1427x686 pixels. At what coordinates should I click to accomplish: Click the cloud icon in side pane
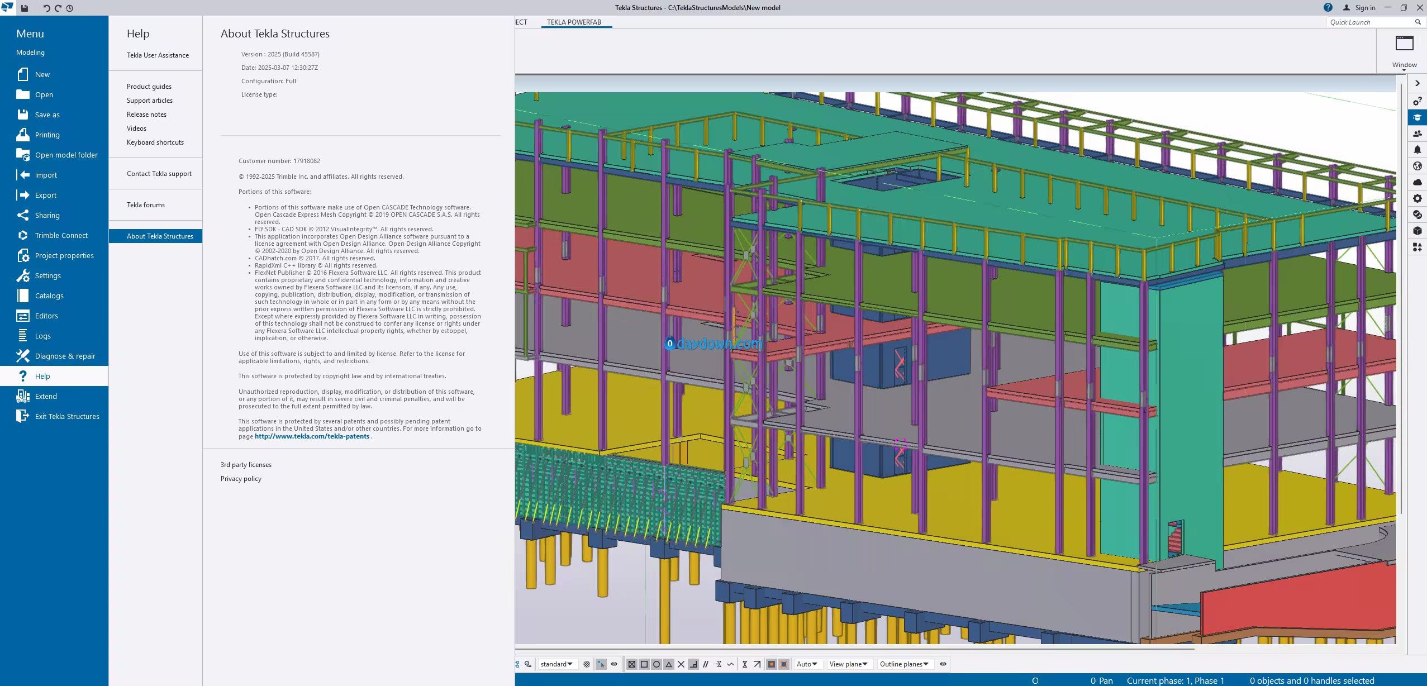click(x=1417, y=182)
